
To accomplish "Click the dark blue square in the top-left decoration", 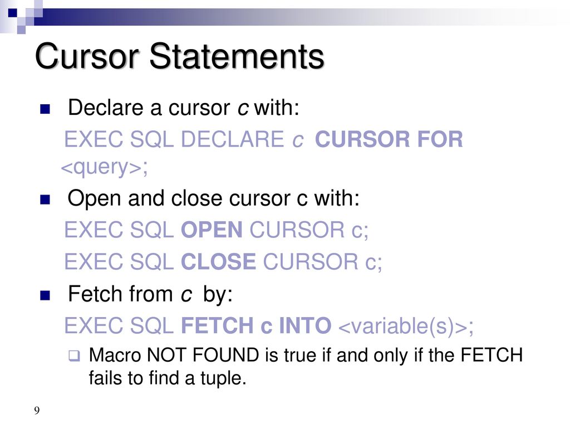I will [12, 13].
